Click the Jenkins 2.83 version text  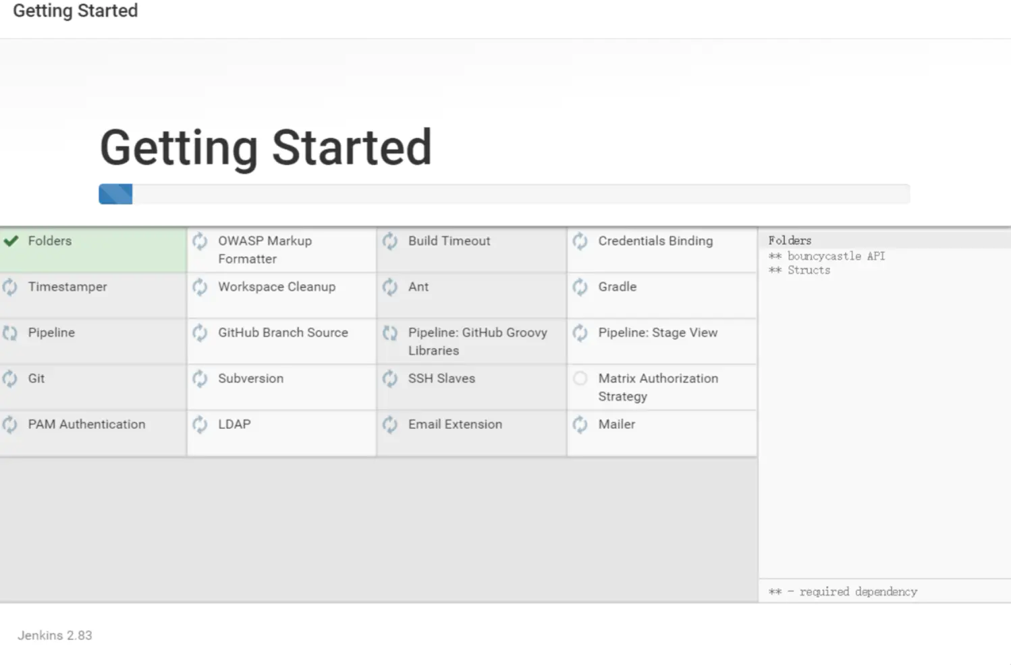(55, 635)
